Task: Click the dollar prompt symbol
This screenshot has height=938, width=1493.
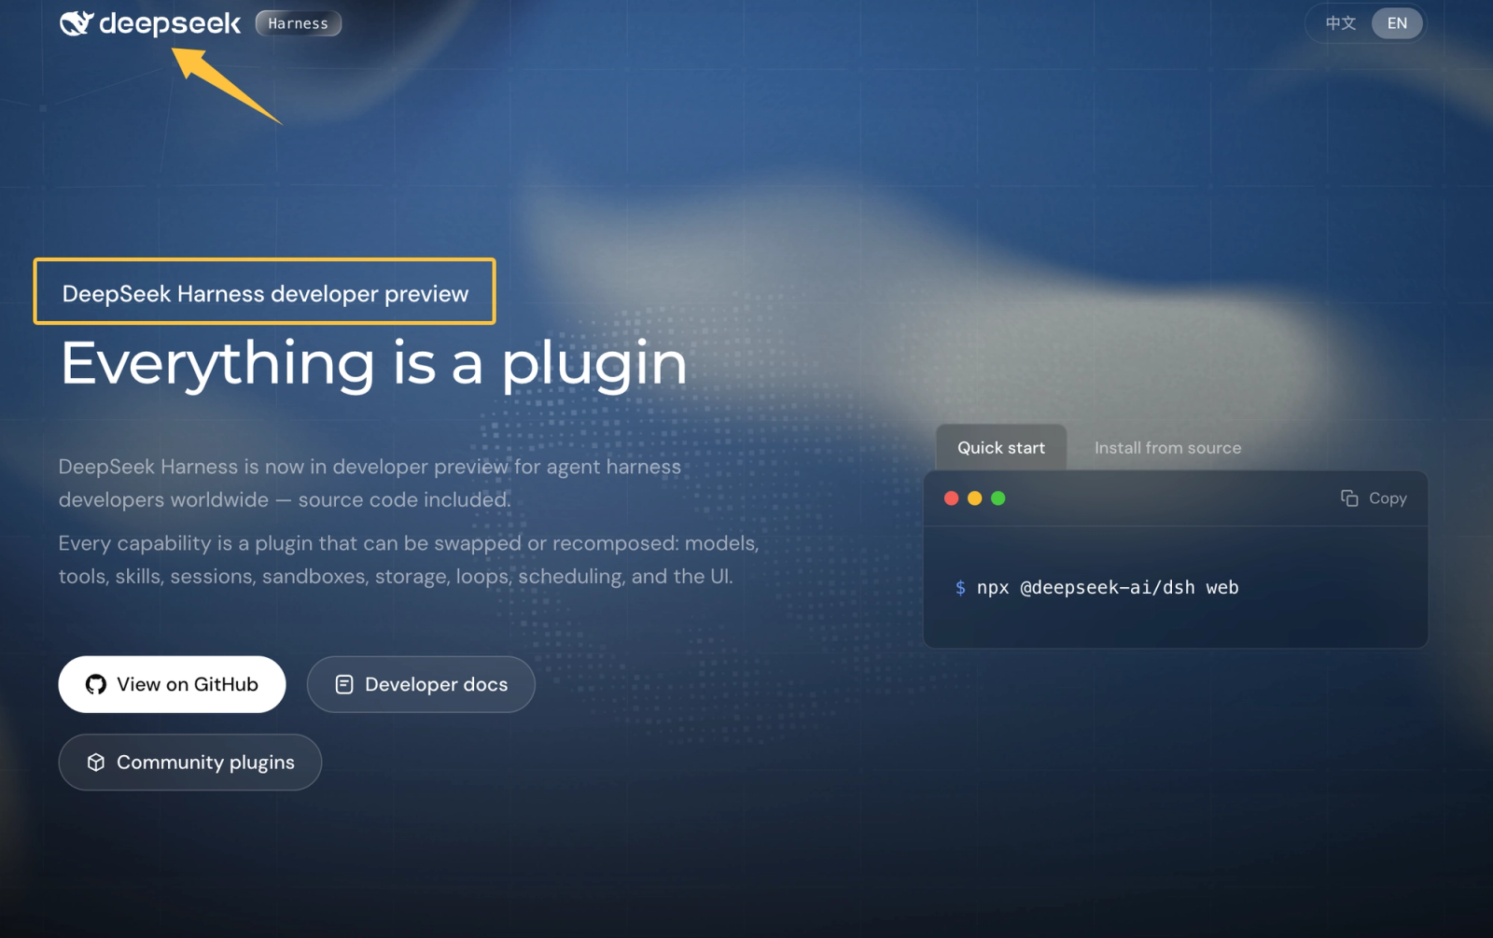Action: coord(960,587)
